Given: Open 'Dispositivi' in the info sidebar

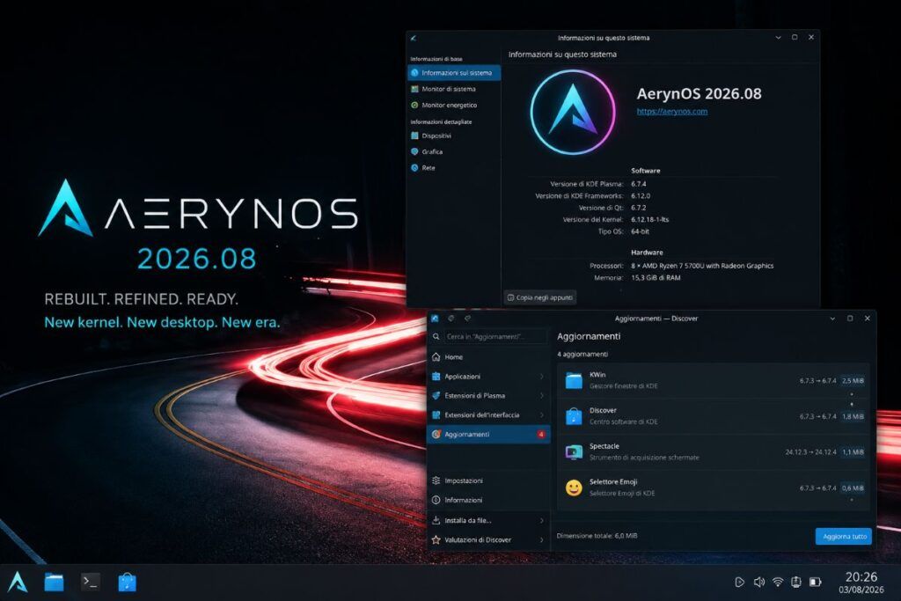Looking at the screenshot, I should tap(454, 136).
